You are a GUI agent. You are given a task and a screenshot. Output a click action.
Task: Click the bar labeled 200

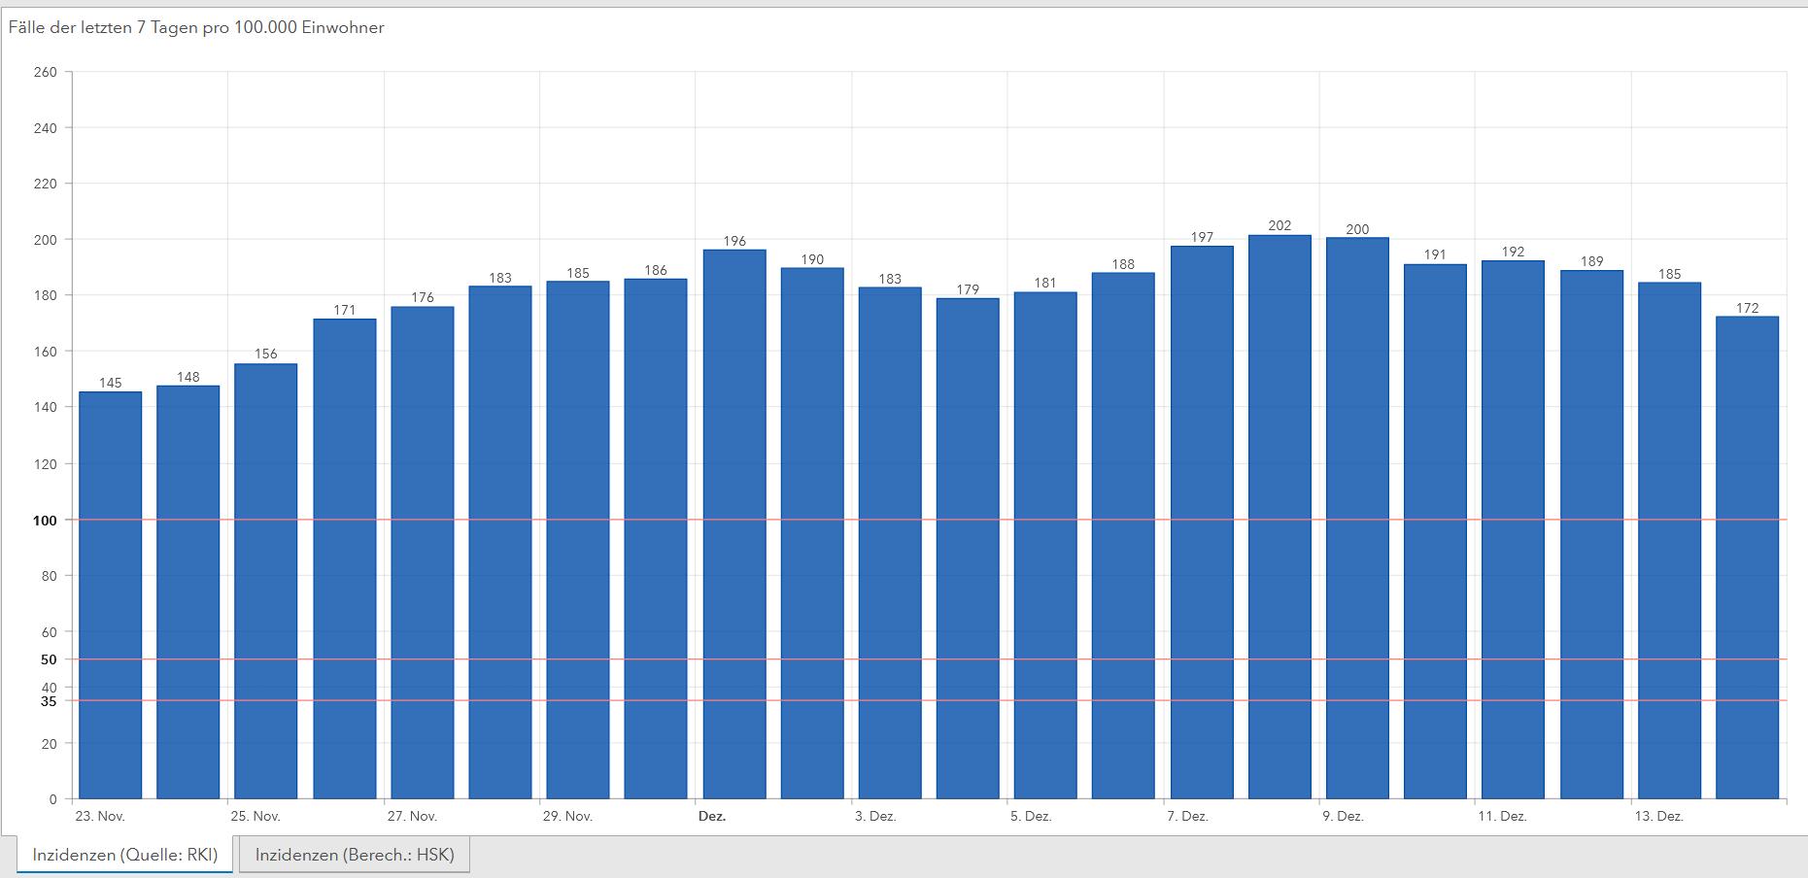pyautogui.click(x=1357, y=518)
